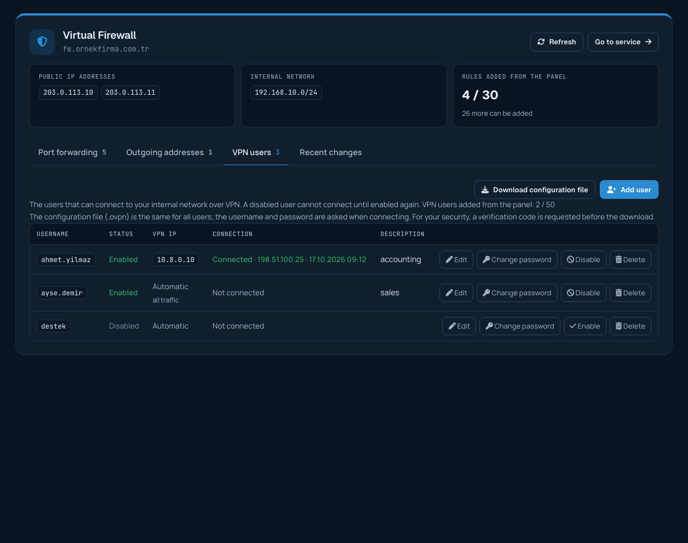This screenshot has width=688, height=543.
Task: Click the 4 / 30 rules count
Action: (480, 95)
